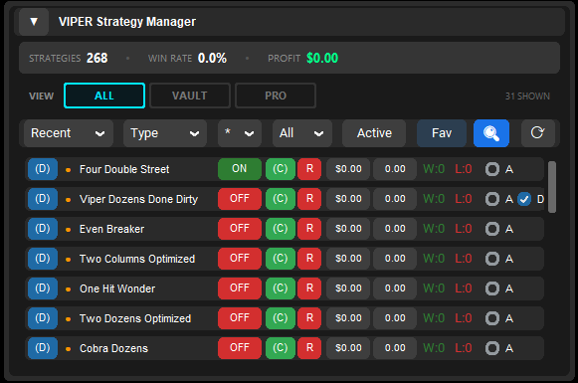The image size is (578, 383).
Task: Click (C) button for Even Breaker
Action: 281,229
